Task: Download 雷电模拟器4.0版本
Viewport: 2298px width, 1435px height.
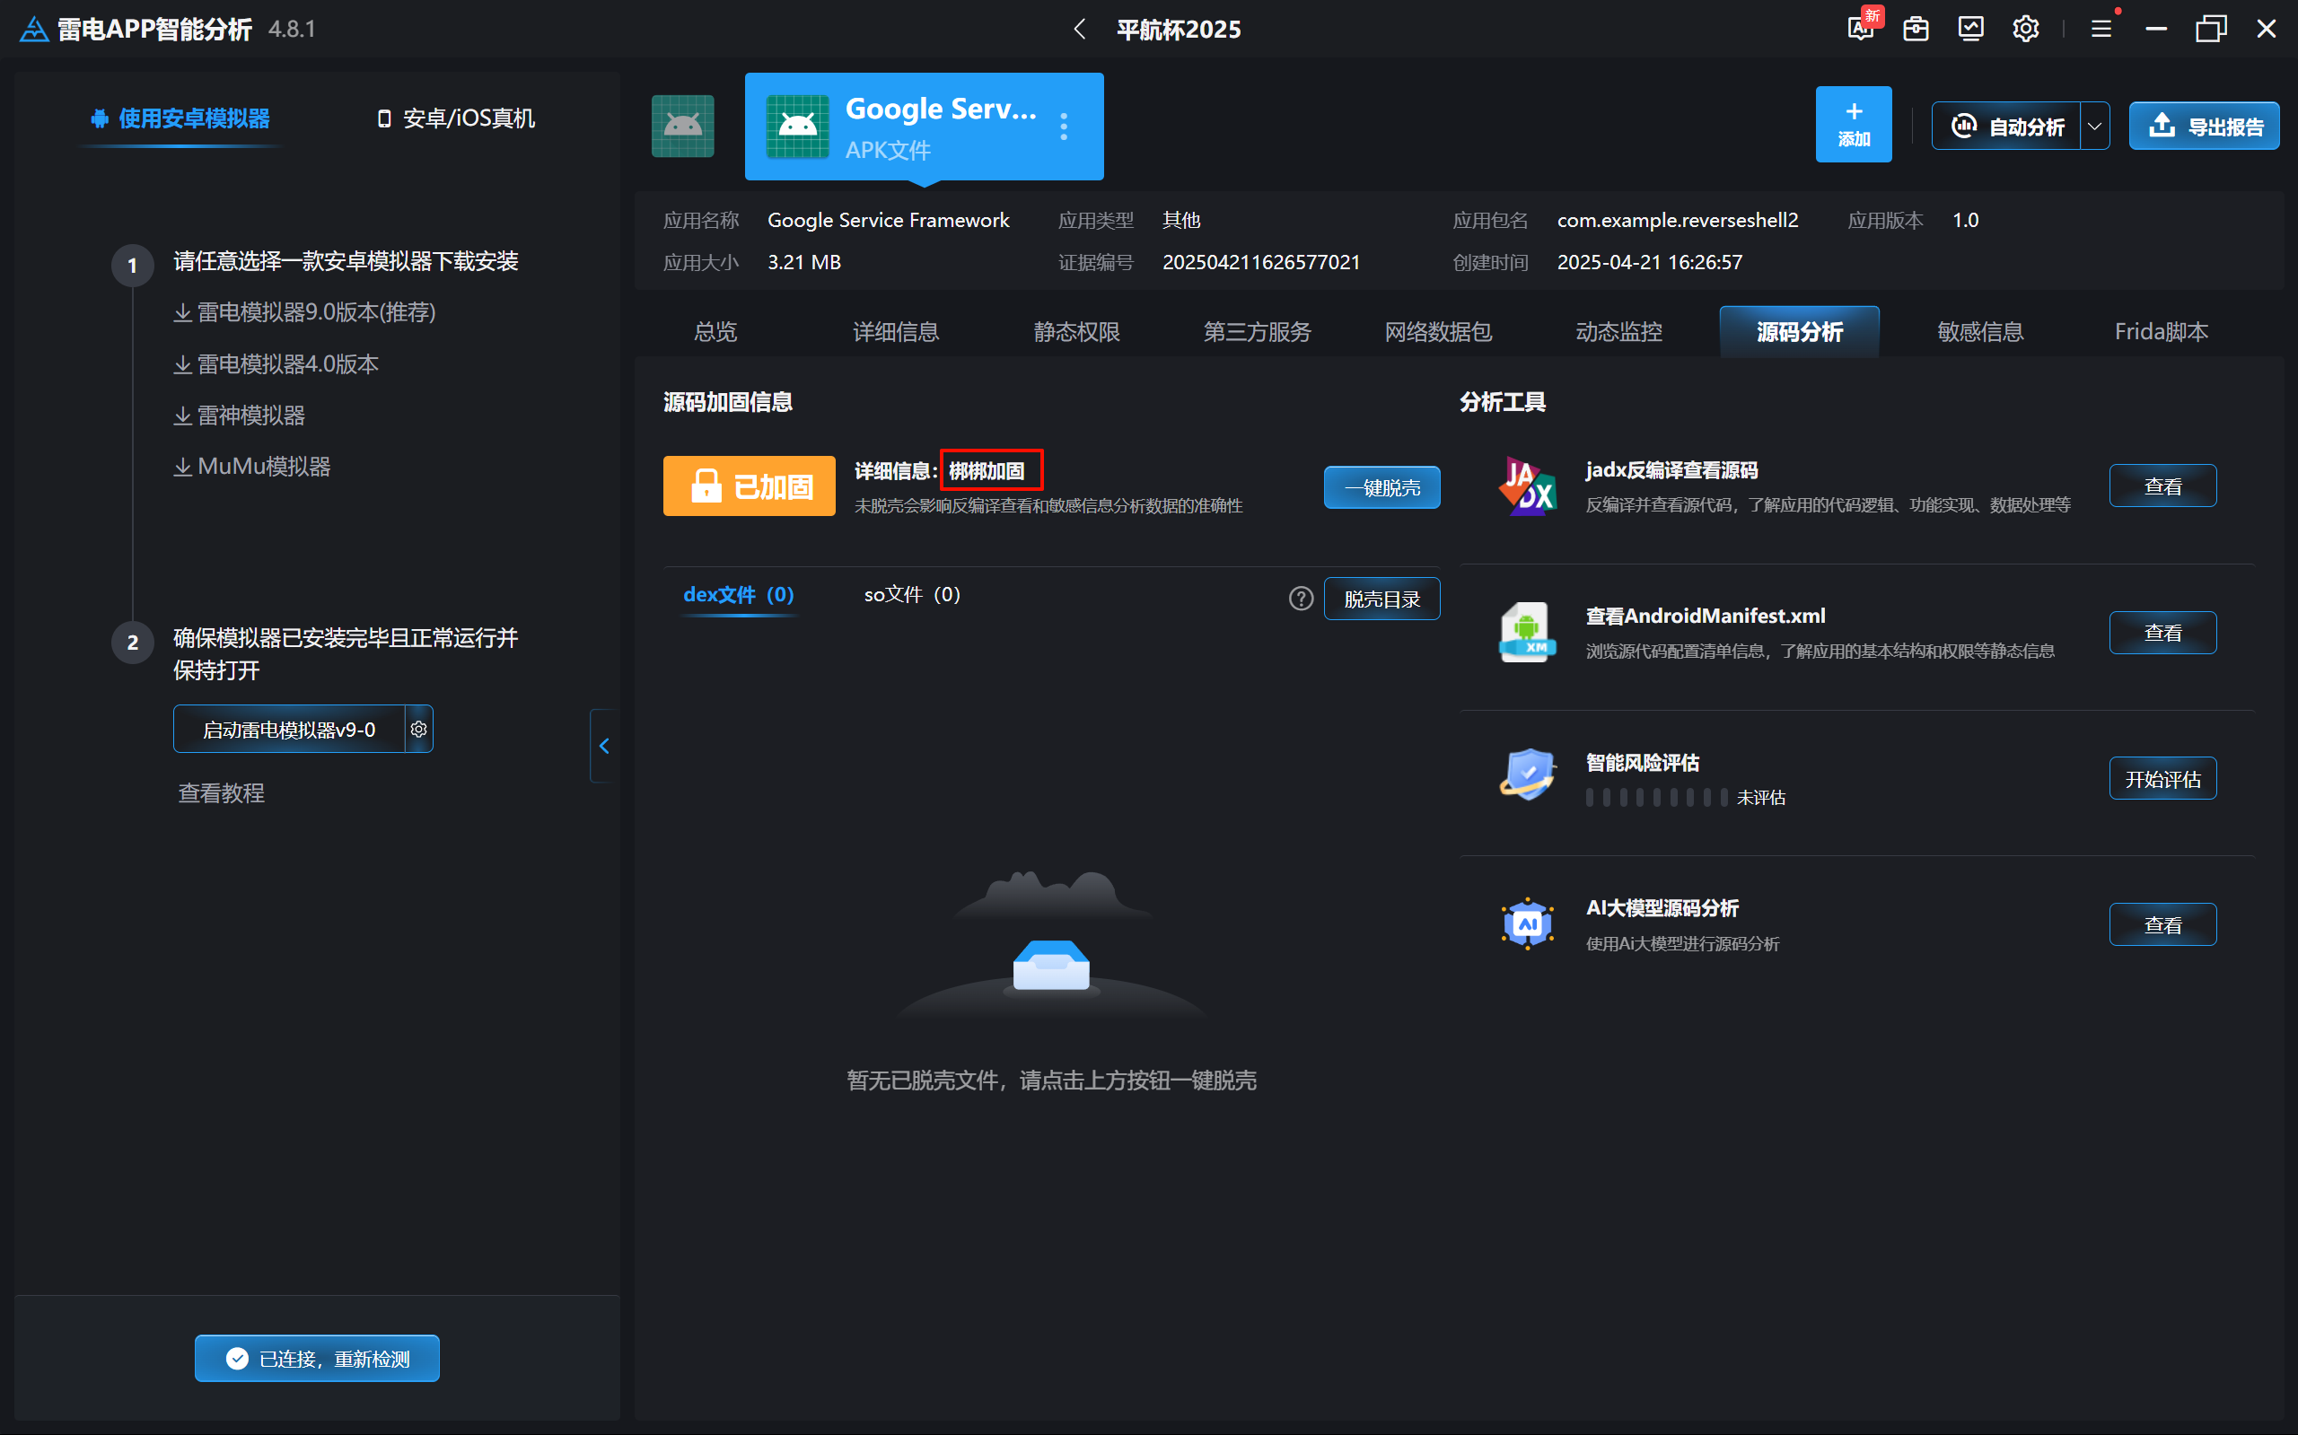Action: pyautogui.click(x=276, y=364)
